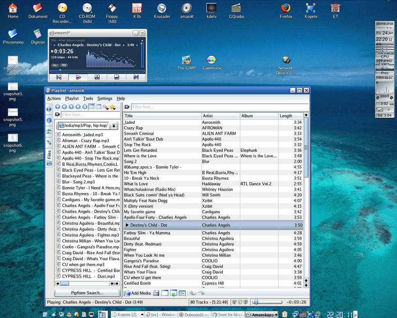
Task: Go to home folder in file browser
Action: [x=78, y=107]
